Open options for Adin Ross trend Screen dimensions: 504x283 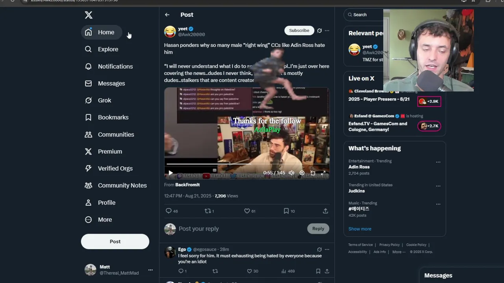click(x=438, y=162)
